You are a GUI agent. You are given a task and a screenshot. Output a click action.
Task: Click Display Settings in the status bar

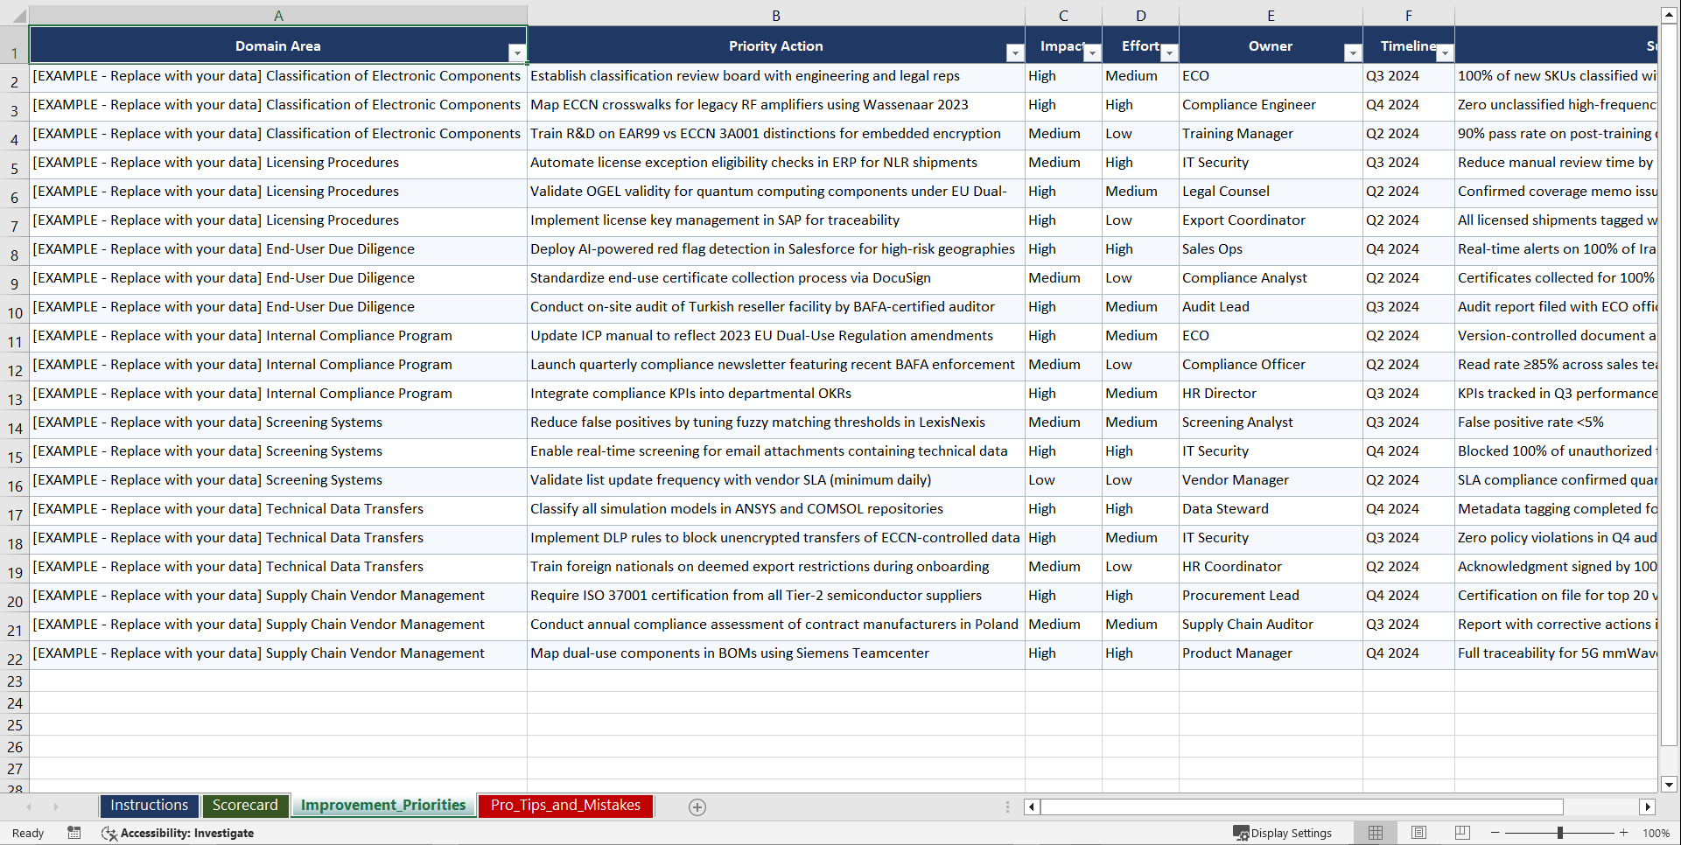[1292, 833]
